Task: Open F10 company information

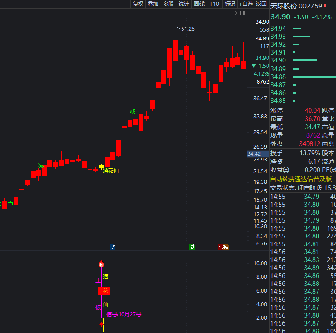Action: [x=215, y=4]
